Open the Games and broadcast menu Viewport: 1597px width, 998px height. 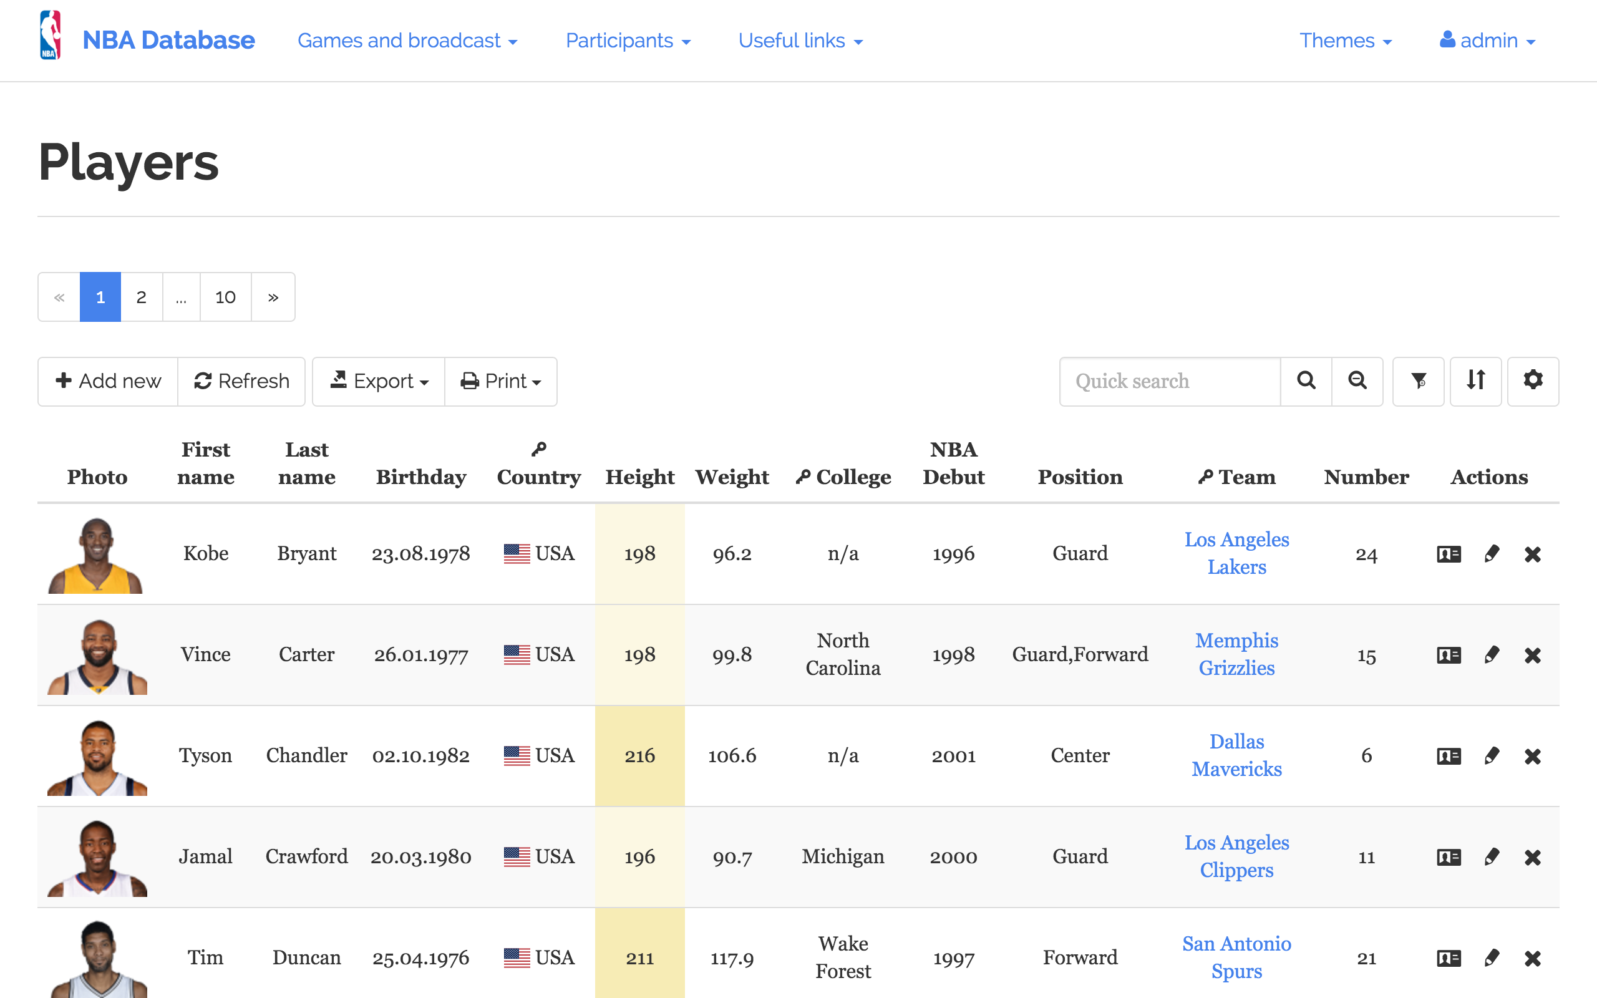[407, 41]
